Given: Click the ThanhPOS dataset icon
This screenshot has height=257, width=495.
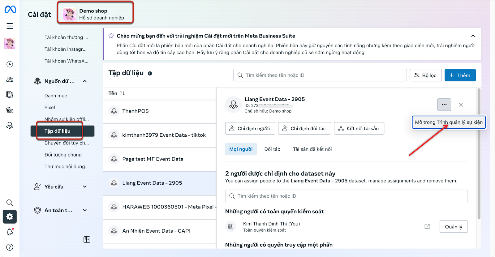Looking at the screenshot, I should [114, 111].
